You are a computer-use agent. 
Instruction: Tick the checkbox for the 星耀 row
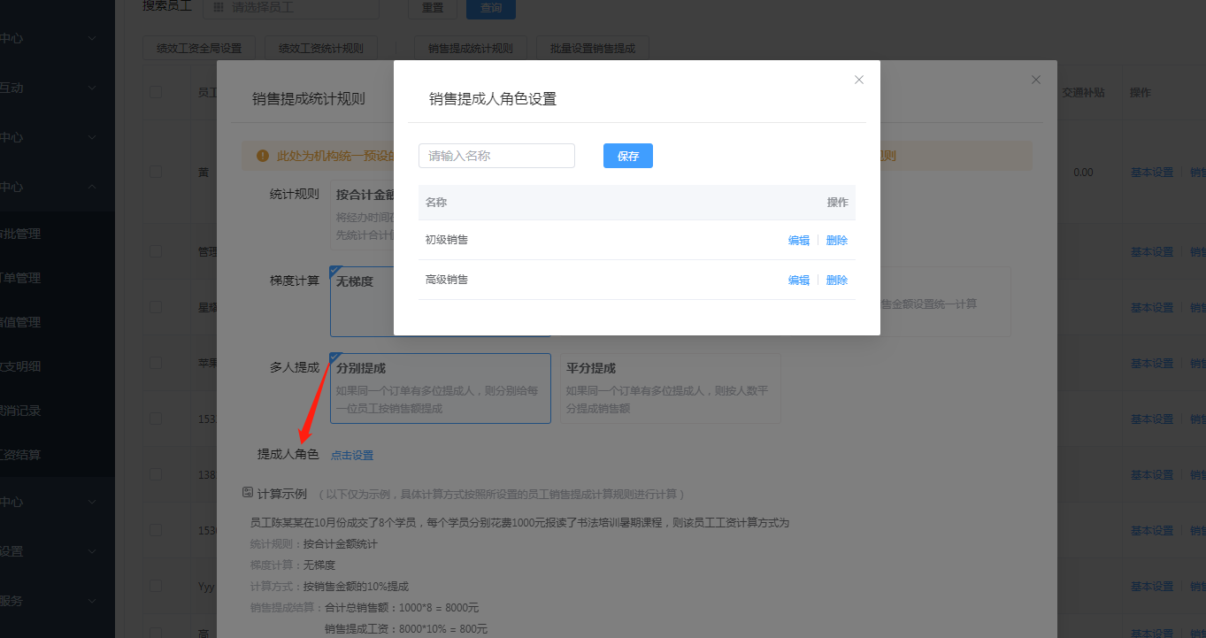pyautogui.click(x=156, y=307)
